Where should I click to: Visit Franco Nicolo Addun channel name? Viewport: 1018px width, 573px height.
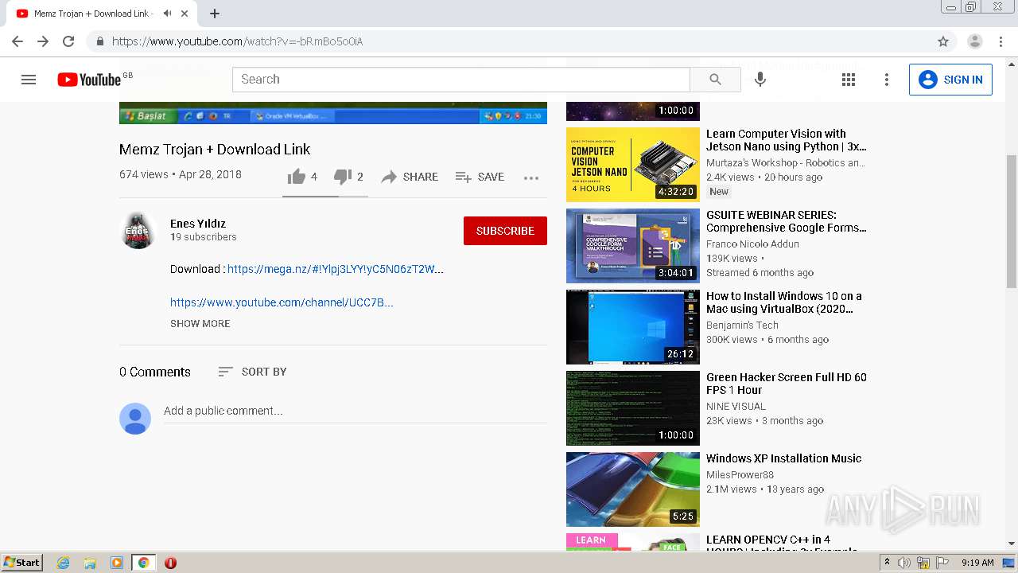tap(752, 244)
